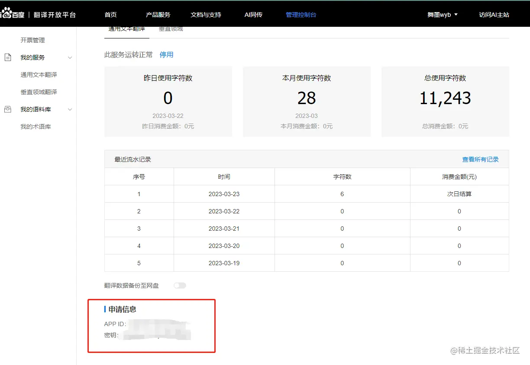Collapse the 我的服务 section chevron
The height and width of the screenshot is (365, 530).
(x=70, y=57)
